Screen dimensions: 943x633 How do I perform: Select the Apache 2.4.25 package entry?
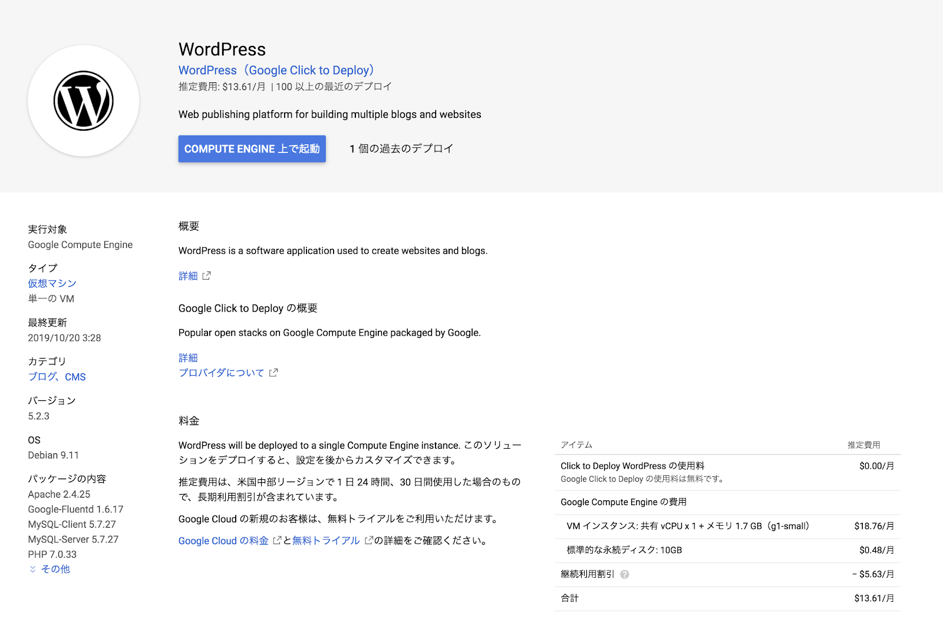59,494
